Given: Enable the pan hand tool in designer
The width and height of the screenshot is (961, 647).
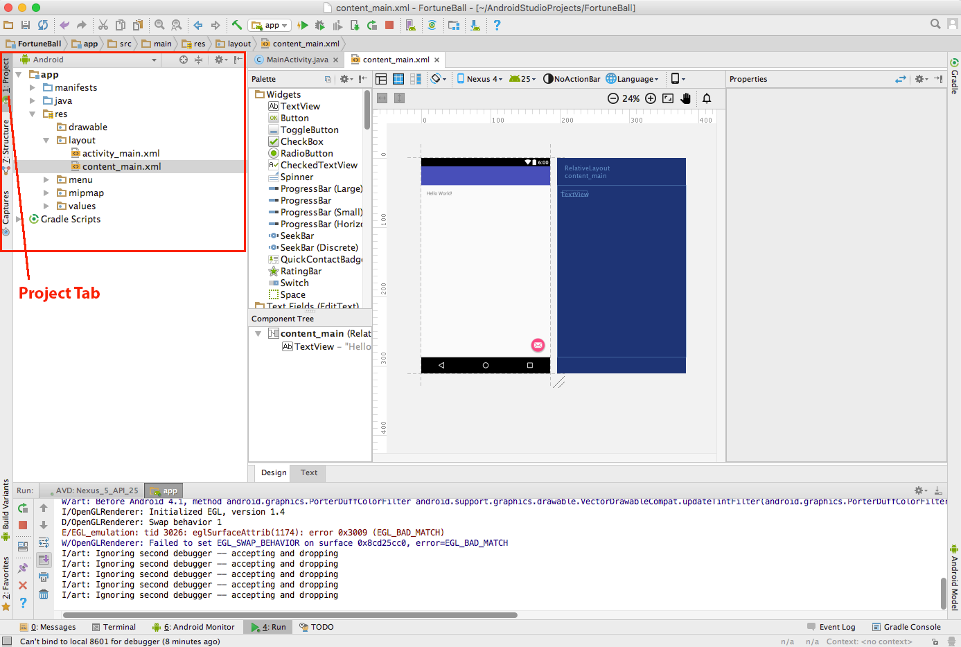Looking at the screenshot, I should point(685,98).
